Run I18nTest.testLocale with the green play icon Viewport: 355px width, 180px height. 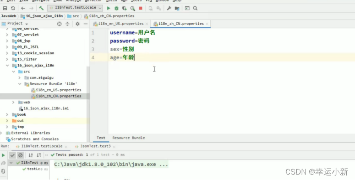tap(109, 8)
